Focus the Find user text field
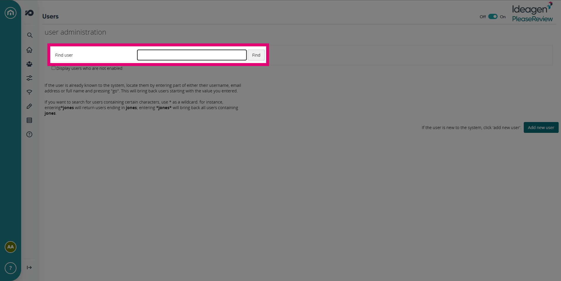This screenshot has width=561, height=281. pos(192,55)
